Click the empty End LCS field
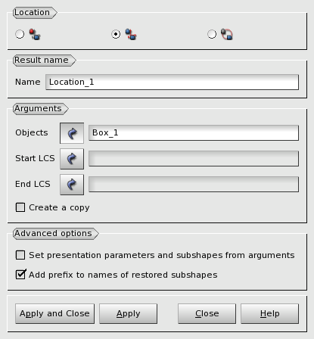Viewport: 314px width, 339px height. click(194, 185)
